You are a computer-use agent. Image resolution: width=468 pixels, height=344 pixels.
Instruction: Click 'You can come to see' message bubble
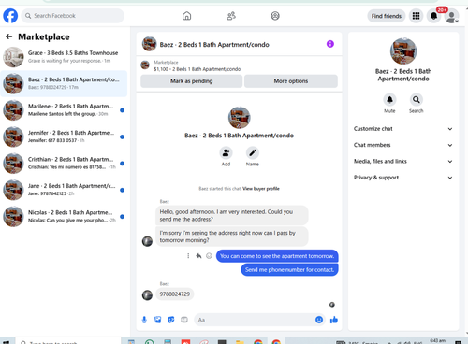277,256
